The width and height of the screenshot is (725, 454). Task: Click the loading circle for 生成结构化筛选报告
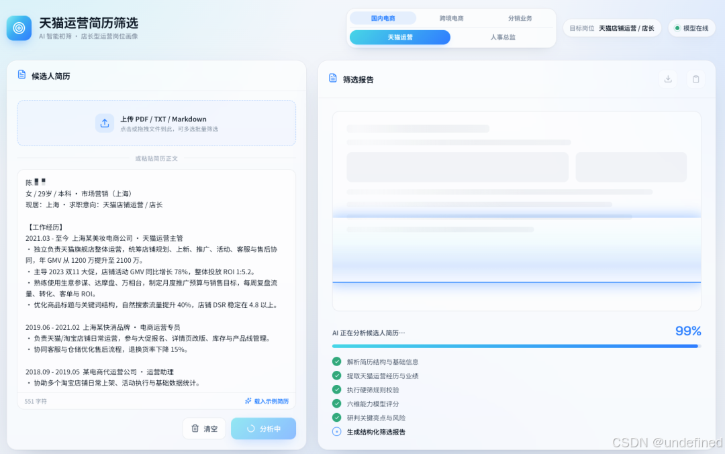click(x=336, y=432)
